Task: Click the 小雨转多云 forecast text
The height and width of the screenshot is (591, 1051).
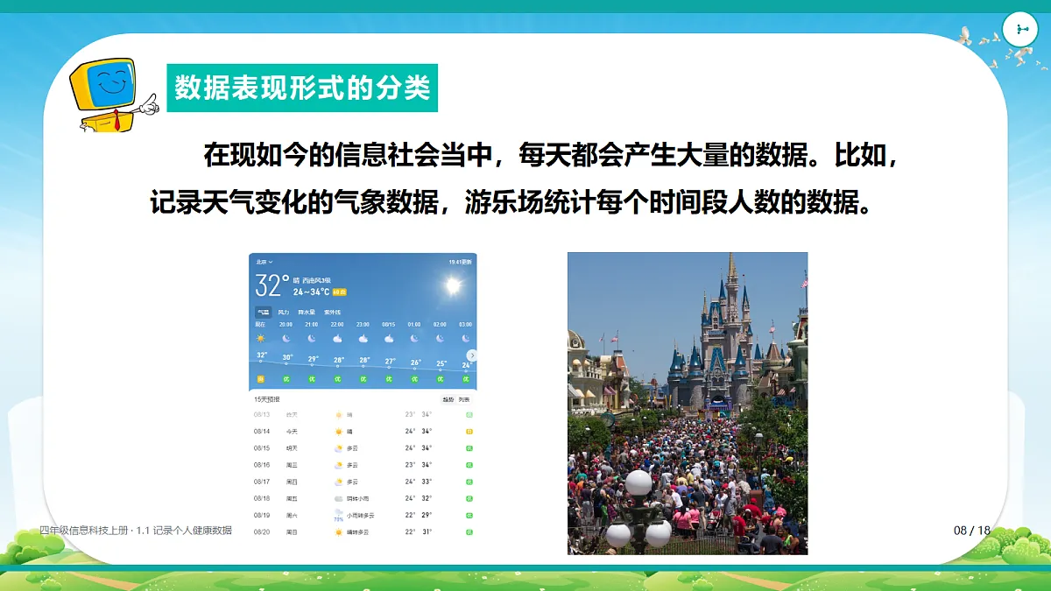Action: click(x=361, y=516)
